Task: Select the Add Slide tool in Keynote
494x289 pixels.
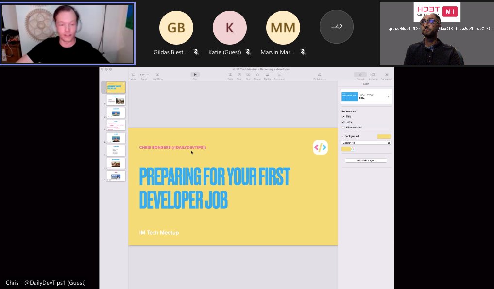Action: pos(157,75)
